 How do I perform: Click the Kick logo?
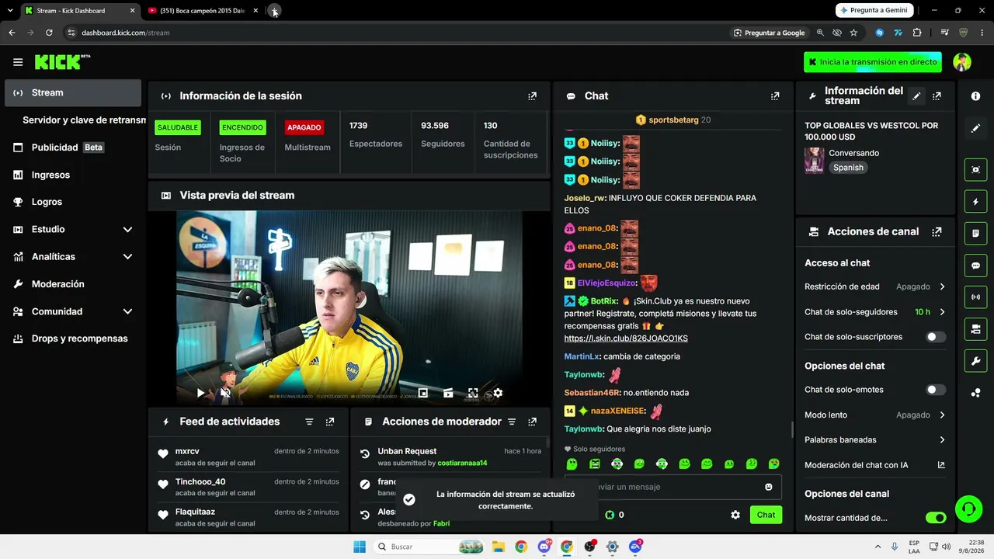pos(62,62)
